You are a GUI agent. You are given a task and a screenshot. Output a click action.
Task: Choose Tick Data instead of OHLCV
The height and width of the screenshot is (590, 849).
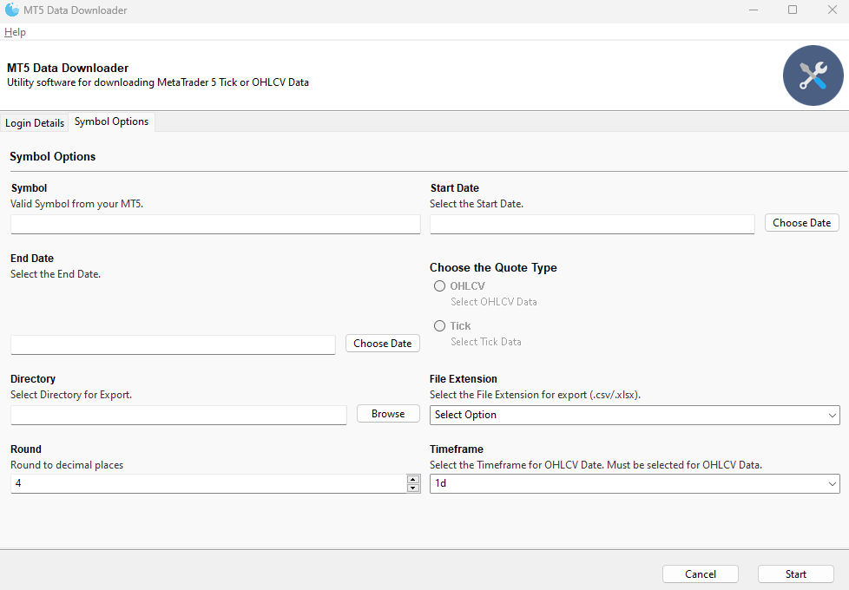pyautogui.click(x=439, y=325)
